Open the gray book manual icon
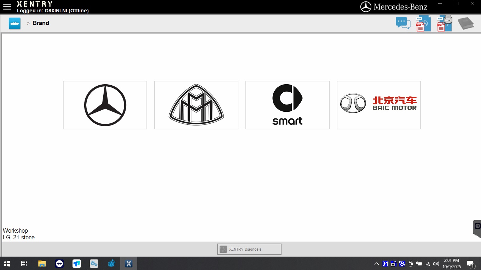The height and width of the screenshot is (270, 481). pyautogui.click(x=466, y=24)
